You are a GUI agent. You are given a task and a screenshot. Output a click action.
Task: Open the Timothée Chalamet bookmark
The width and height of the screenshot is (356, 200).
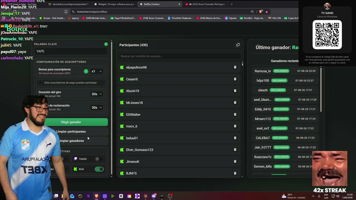coord(180,18)
